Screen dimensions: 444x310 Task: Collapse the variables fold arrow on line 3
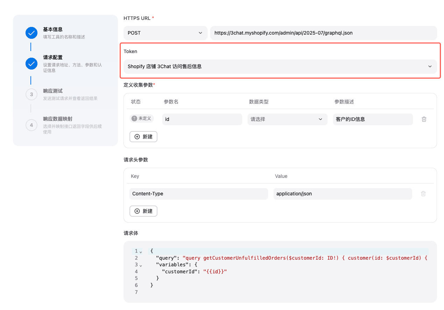[x=141, y=265]
